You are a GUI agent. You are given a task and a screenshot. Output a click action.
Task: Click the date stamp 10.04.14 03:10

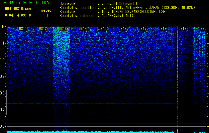click(17, 15)
